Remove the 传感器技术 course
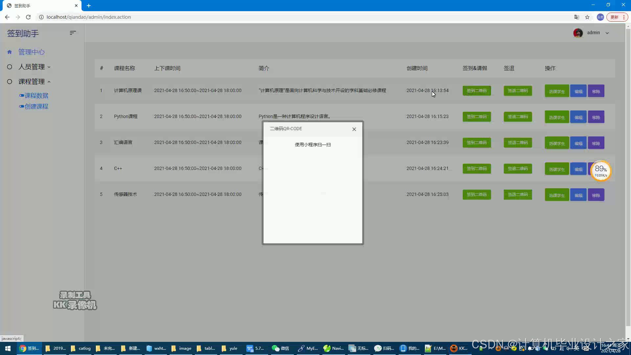 tap(596, 195)
